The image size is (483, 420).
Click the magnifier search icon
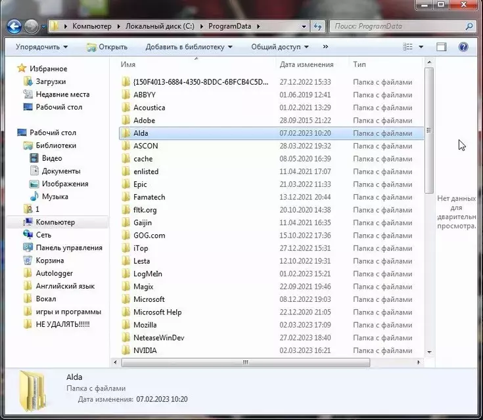(x=469, y=26)
